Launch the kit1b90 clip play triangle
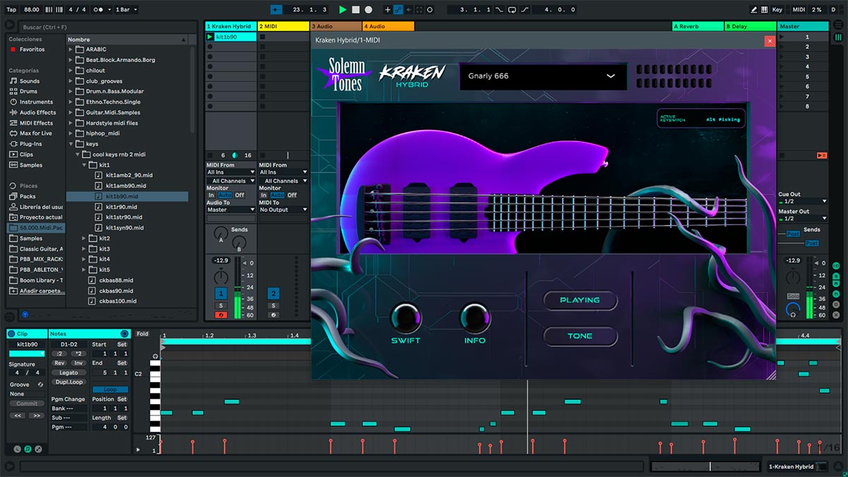Image resolution: width=848 pixels, height=477 pixels. pos(210,37)
